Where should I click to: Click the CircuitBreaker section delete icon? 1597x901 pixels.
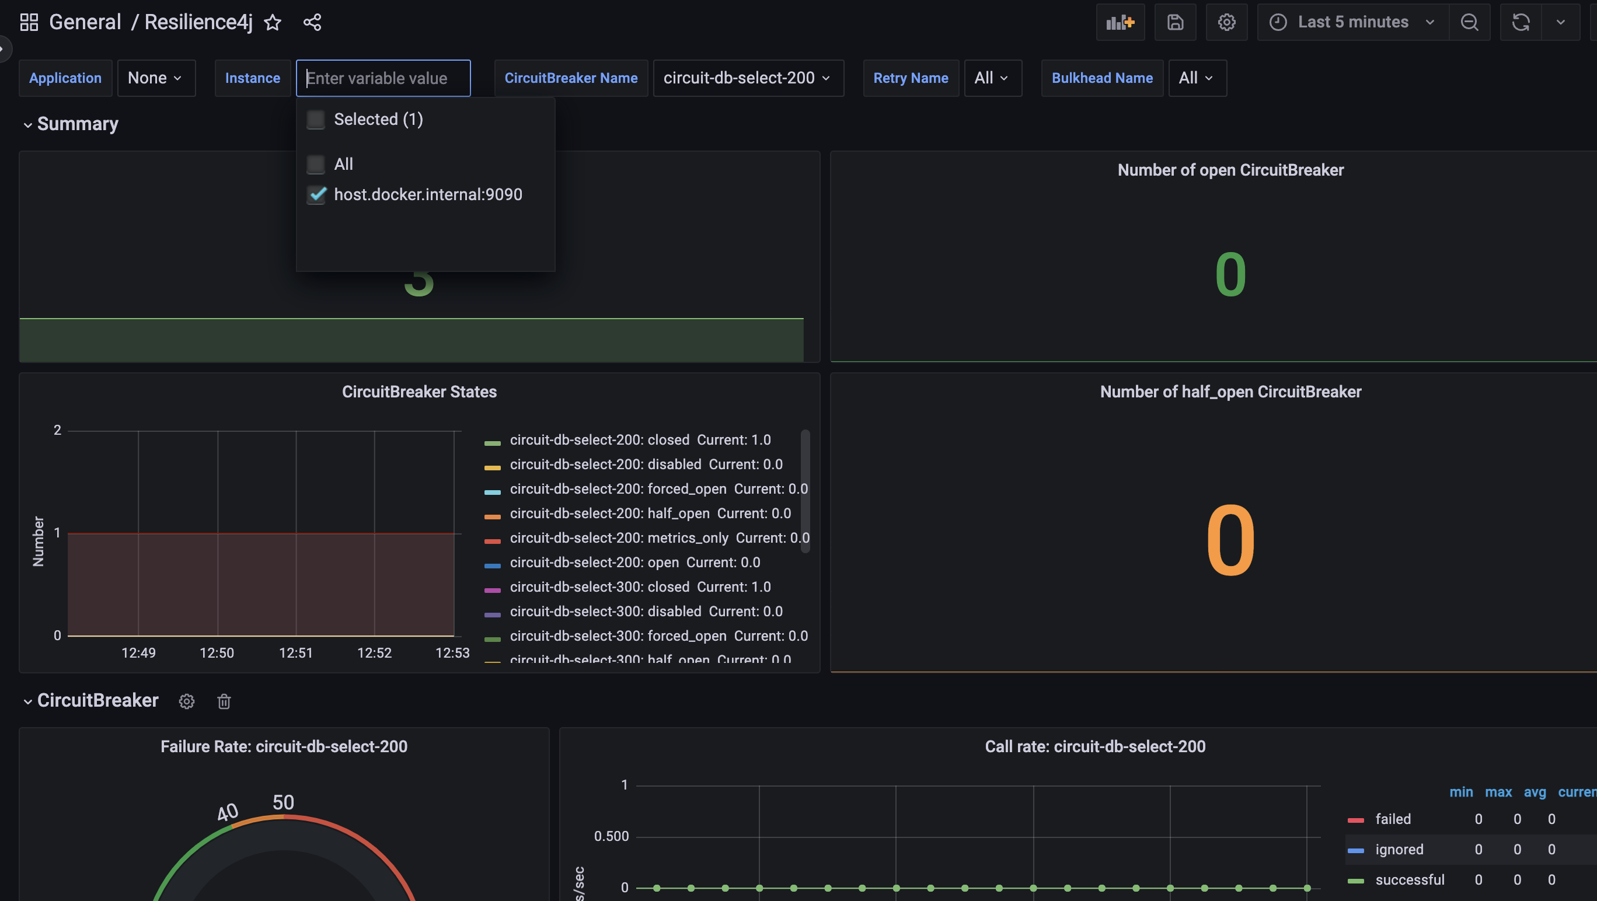pyautogui.click(x=222, y=701)
